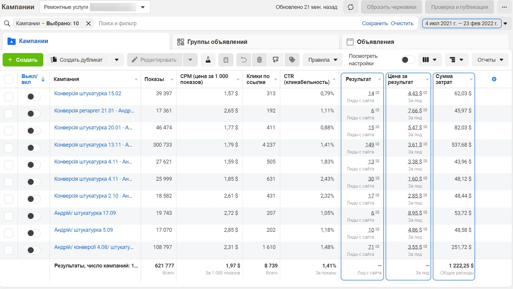
Task: Click the total 1 222,25 $ summary cell
Action: (x=461, y=266)
